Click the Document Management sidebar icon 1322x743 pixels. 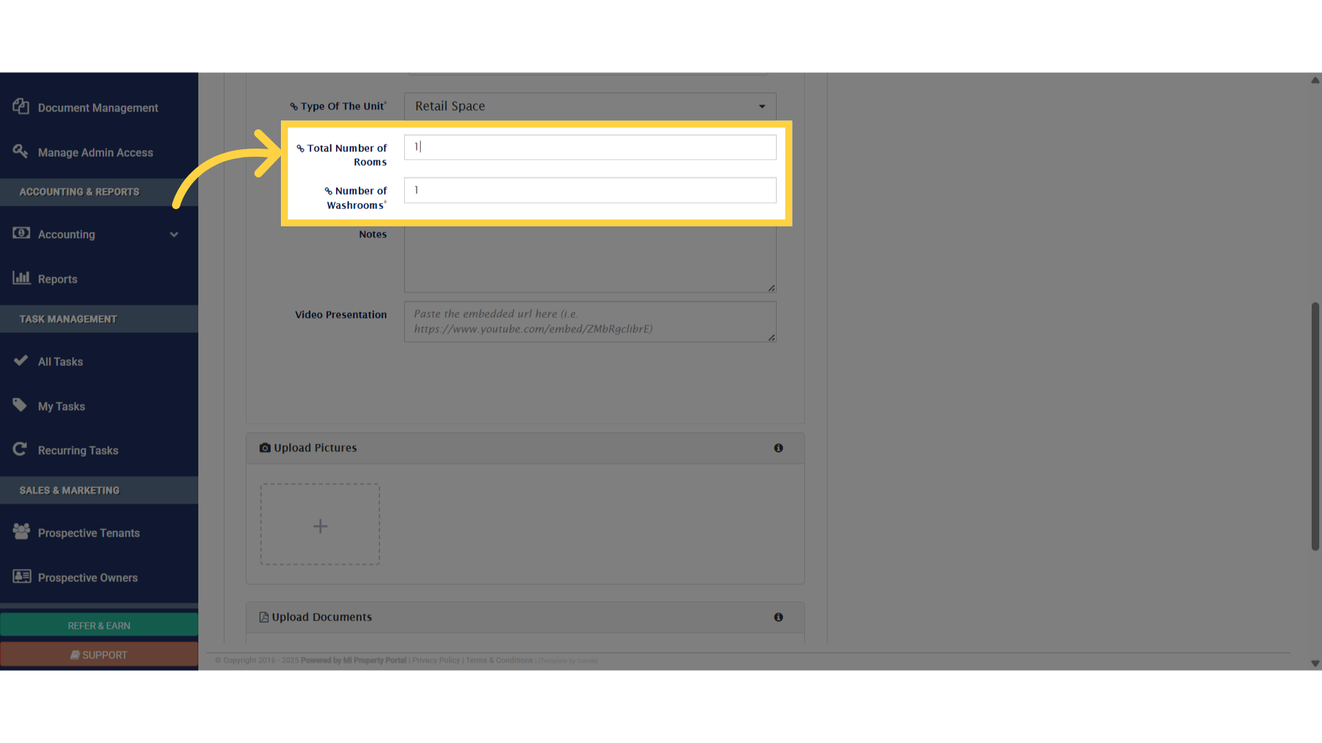pyautogui.click(x=21, y=107)
